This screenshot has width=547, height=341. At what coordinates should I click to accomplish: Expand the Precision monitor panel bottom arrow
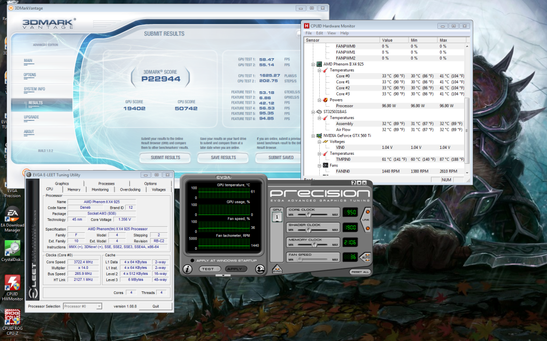pyautogui.click(x=224, y=275)
